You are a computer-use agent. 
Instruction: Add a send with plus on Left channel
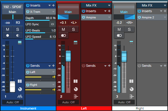(109, 66)
